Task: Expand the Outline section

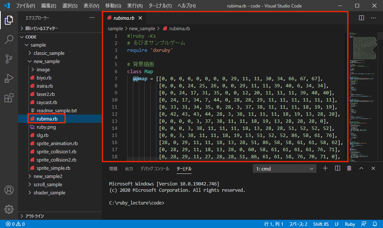Action: (x=60, y=216)
